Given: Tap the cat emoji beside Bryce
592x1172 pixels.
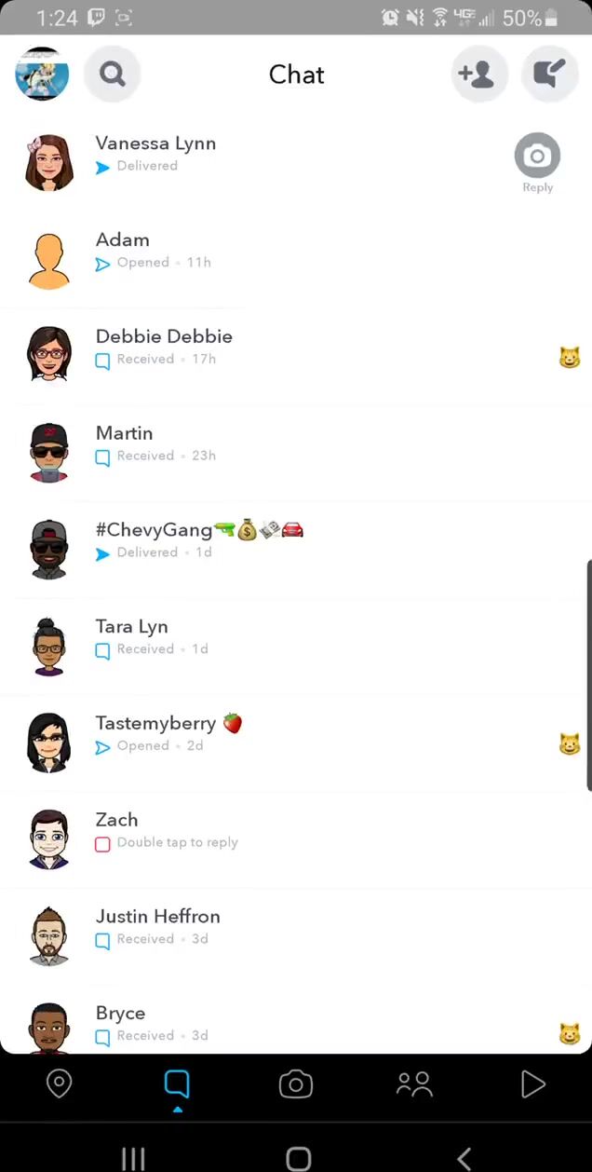Looking at the screenshot, I should point(570,1034).
